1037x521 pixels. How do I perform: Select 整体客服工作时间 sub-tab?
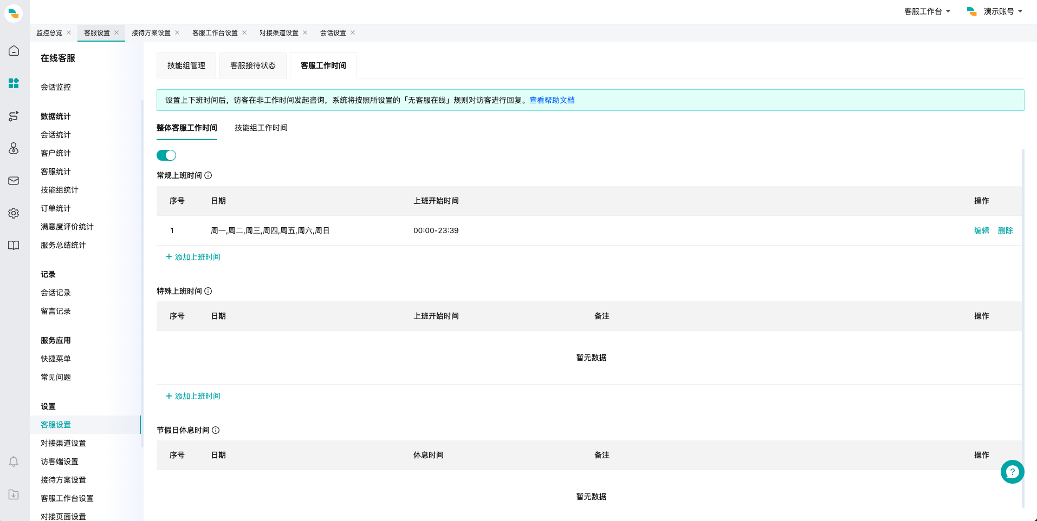[x=187, y=128]
